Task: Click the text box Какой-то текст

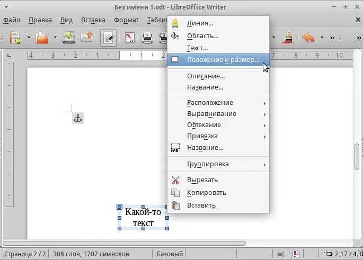Action: click(143, 218)
